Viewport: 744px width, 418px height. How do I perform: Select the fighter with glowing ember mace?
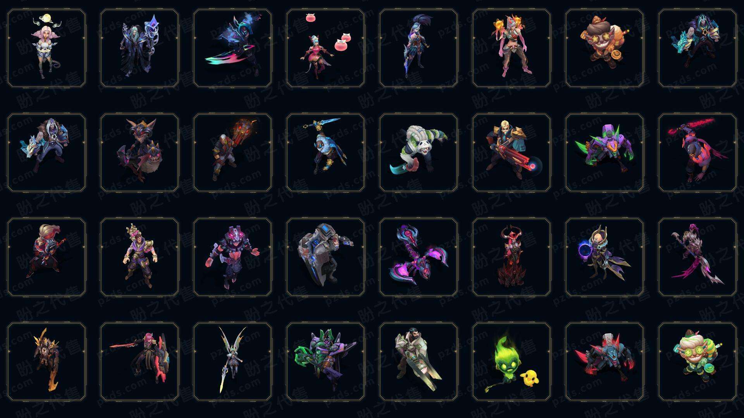point(232,152)
